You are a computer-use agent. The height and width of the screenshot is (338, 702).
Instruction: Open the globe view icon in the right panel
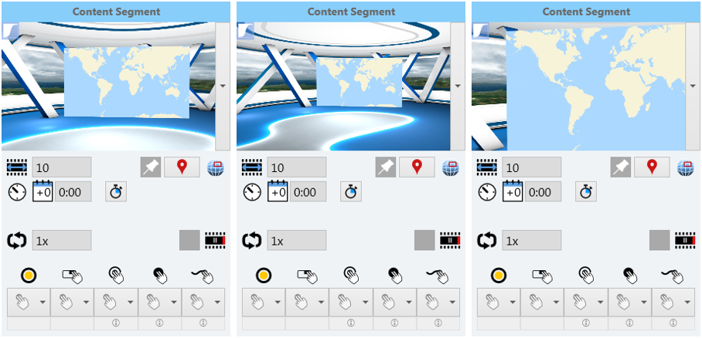tap(686, 167)
